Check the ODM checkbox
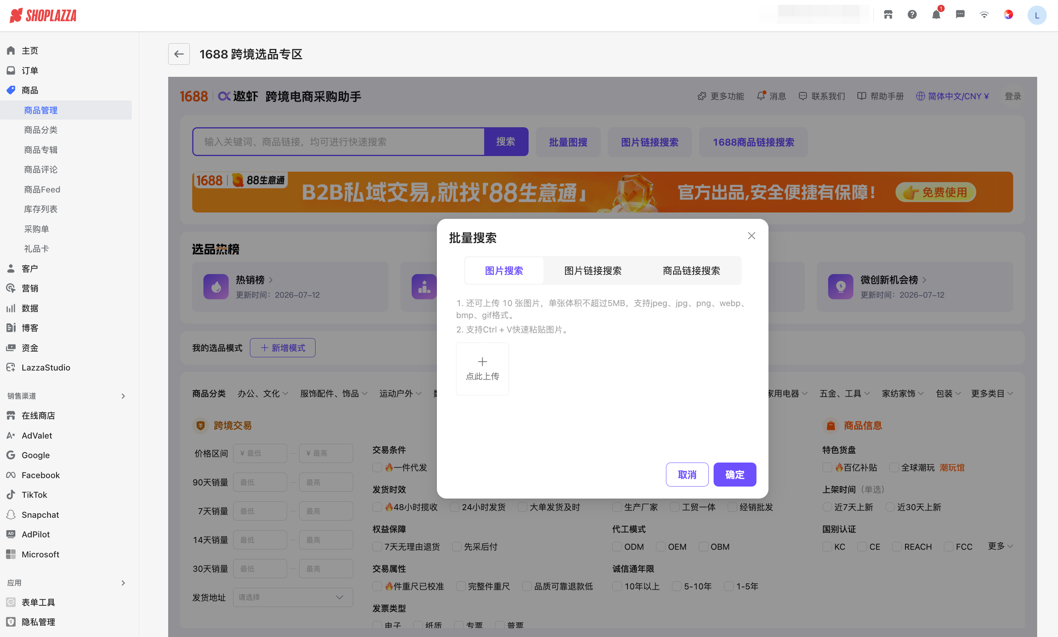The image size is (1058, 637). click(617, 547)
